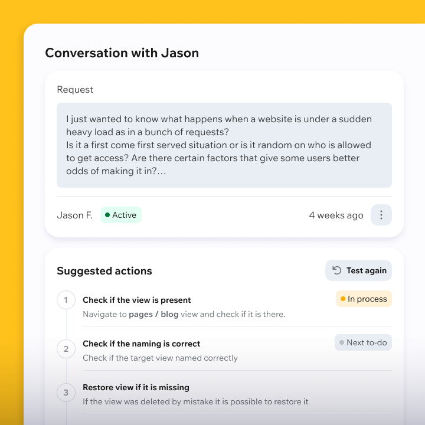Click the request message text box
425x425 pixels.
224,145
